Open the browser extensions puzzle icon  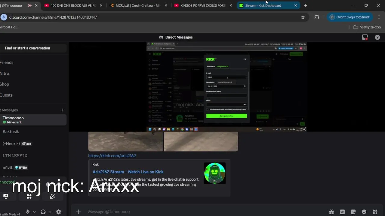point(317,17)
